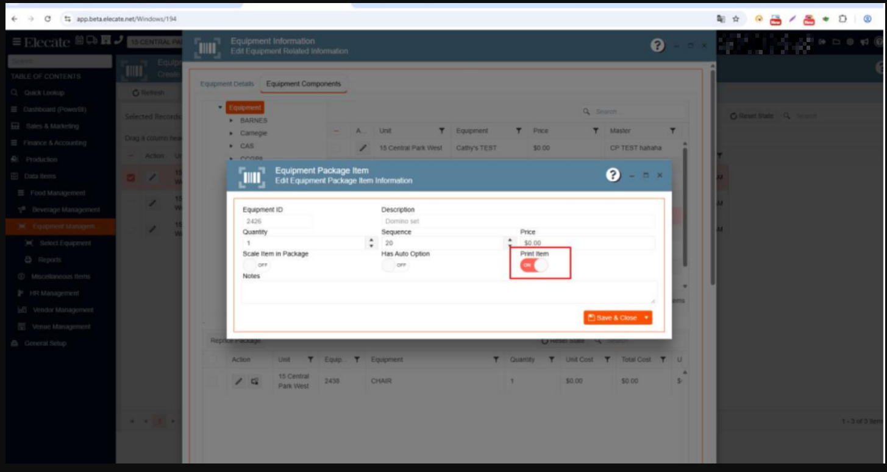The height and width of the screenshot is (472, 887).
Task: Open Quick Lookup in the sidebar
Action: [x=44, y=93]
